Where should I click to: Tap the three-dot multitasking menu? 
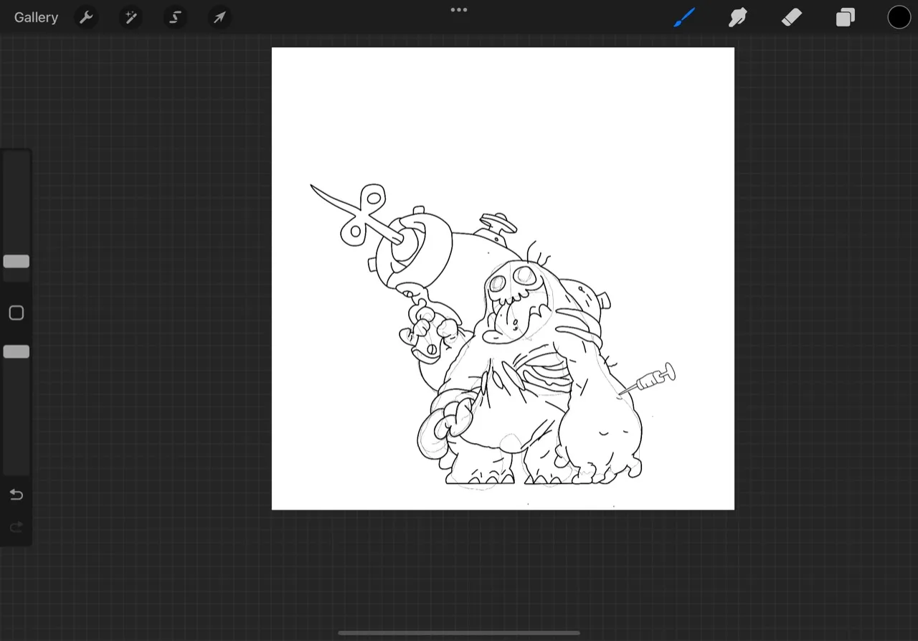(x=459, y=10)
